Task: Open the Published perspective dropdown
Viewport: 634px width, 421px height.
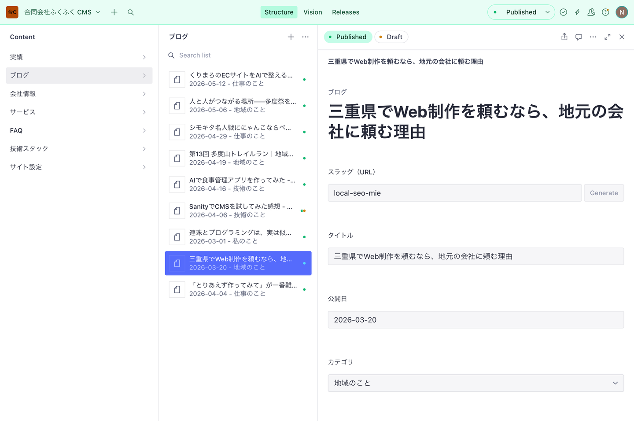Action: tap(521, 12)
